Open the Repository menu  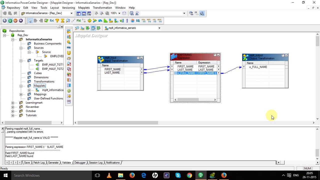13,8
